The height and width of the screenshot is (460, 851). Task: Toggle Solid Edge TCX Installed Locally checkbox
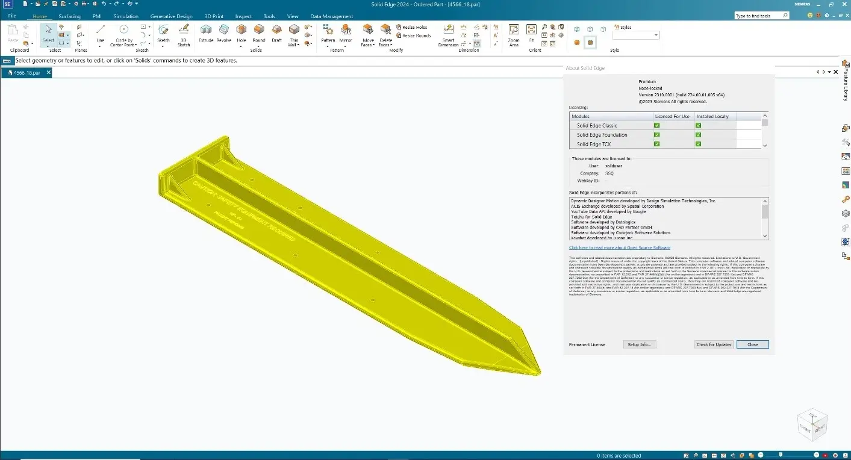coord(698,144)
